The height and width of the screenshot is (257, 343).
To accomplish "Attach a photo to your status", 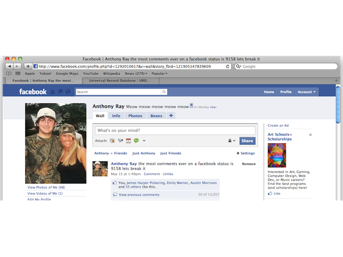I will pyautogui.click(x=112, y=140).
